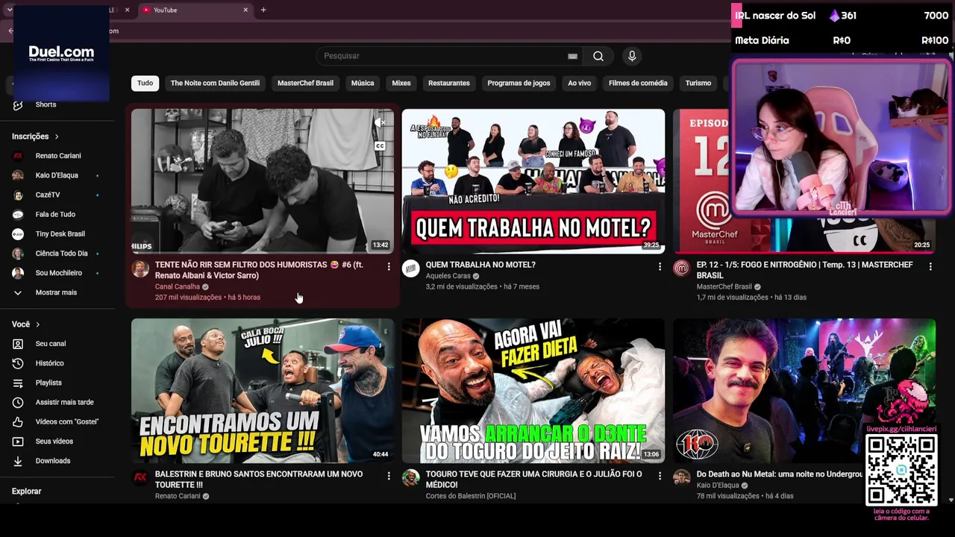Viewport: 955px width, 537px height.
Task: Open options menu for EP. 12 MasterChef video
Action: click(x=930, y=266)
